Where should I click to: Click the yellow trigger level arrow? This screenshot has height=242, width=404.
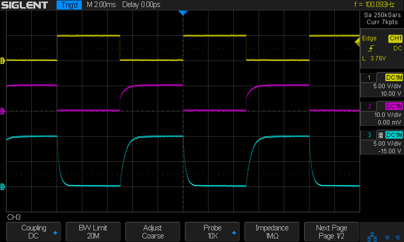[357, 40]
